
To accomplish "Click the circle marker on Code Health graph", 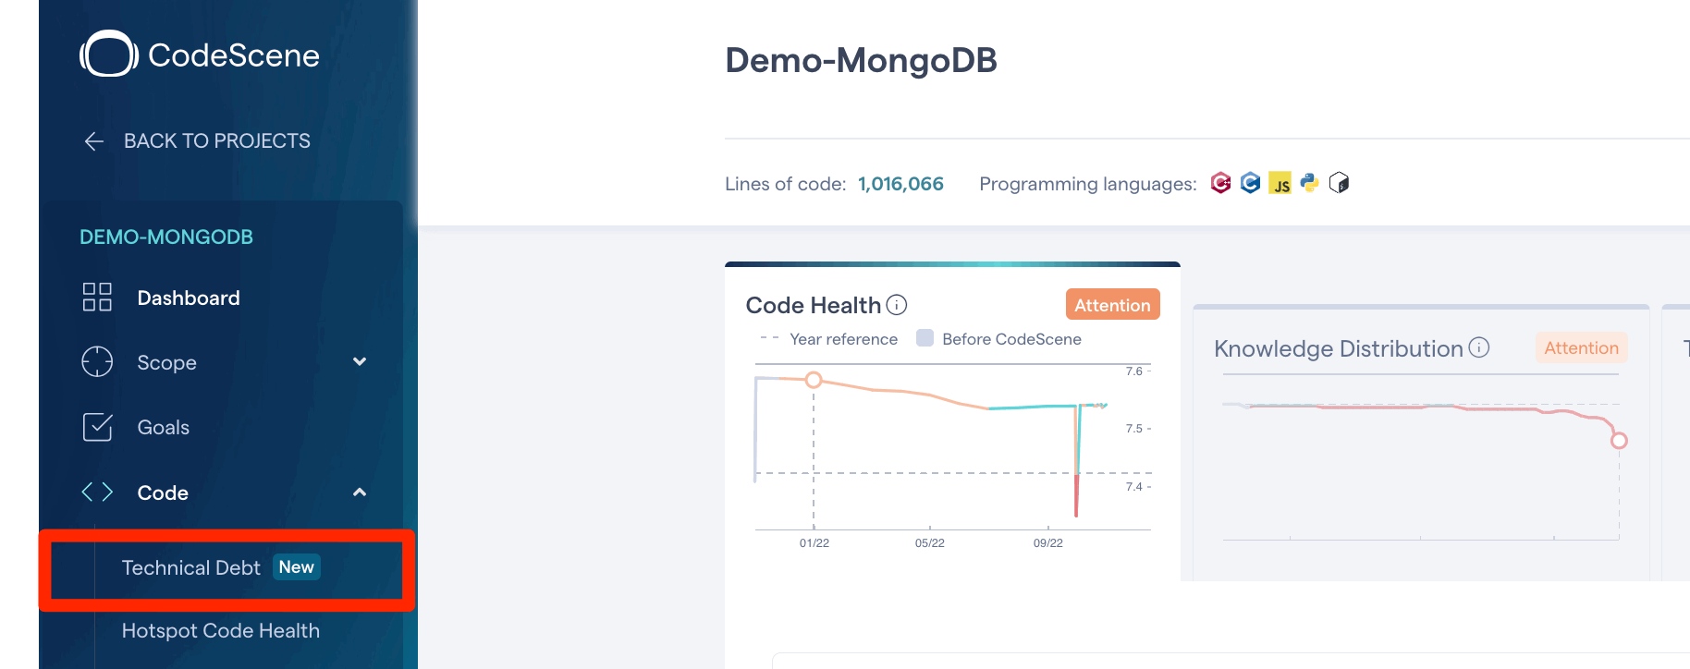I will pos(814,380).
